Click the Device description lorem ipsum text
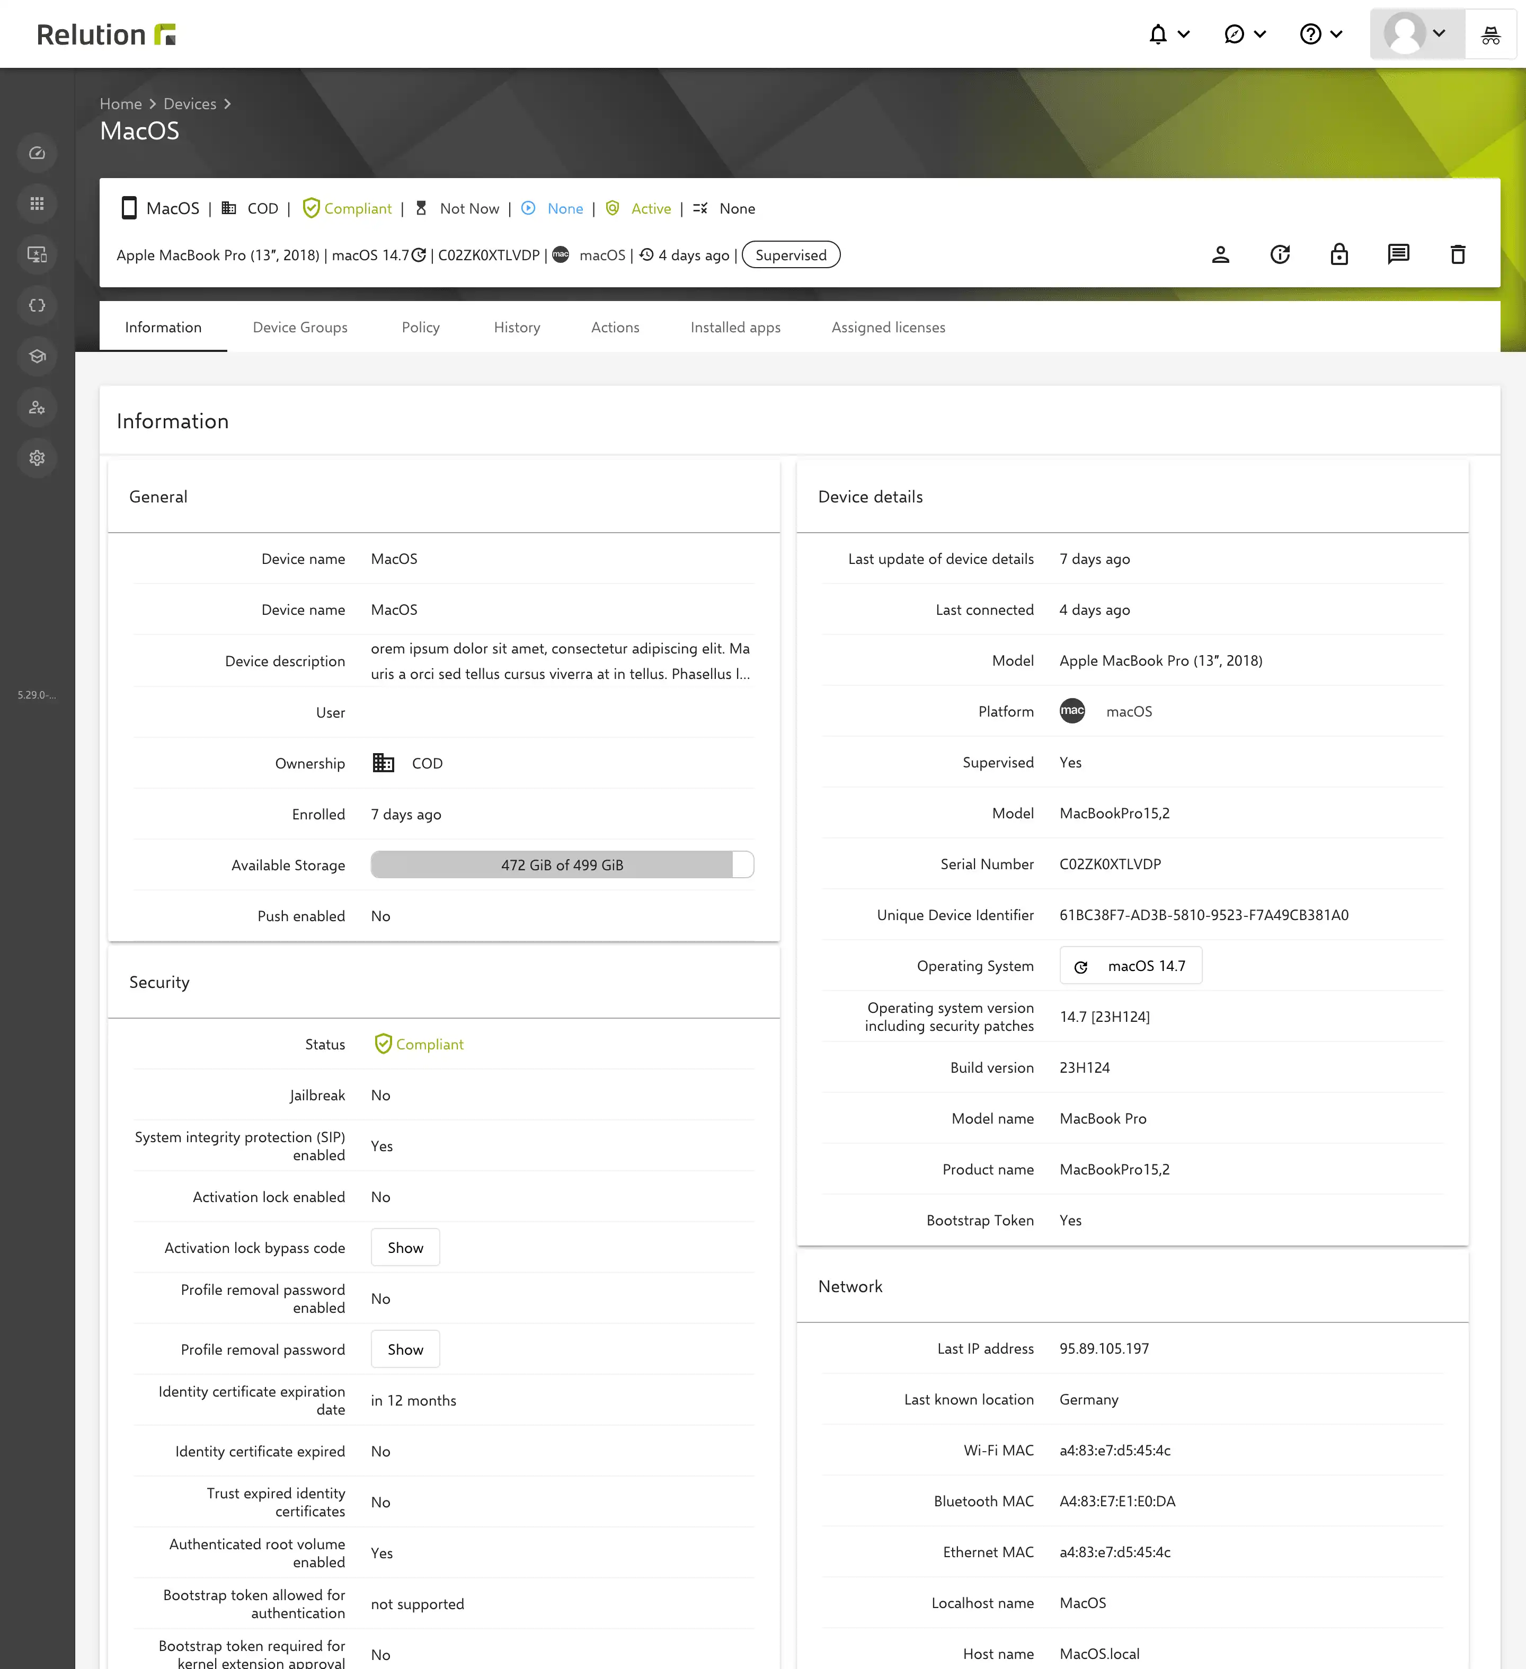Image resolution: width=1526 pixels, height=1669 pixels. coord(561,660)
